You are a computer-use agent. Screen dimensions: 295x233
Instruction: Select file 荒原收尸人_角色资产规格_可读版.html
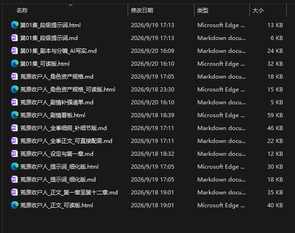pyautogui.click(x=68, y=89)
